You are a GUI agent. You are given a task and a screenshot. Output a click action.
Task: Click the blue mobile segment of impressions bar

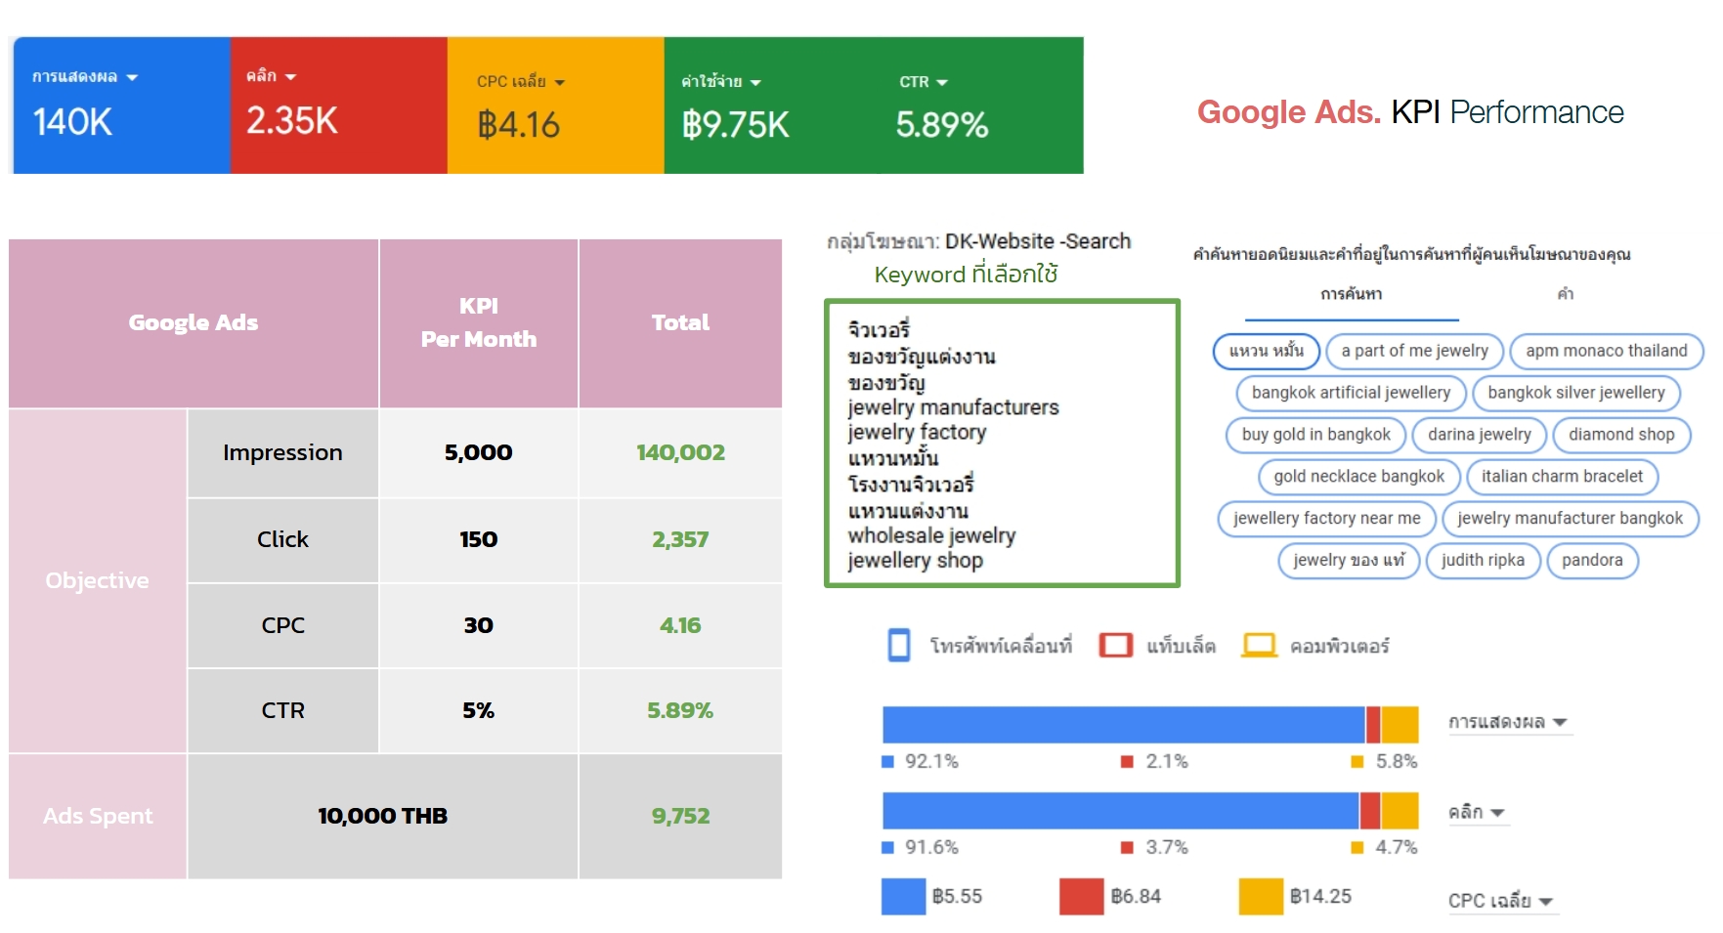tap(1123, 725)
